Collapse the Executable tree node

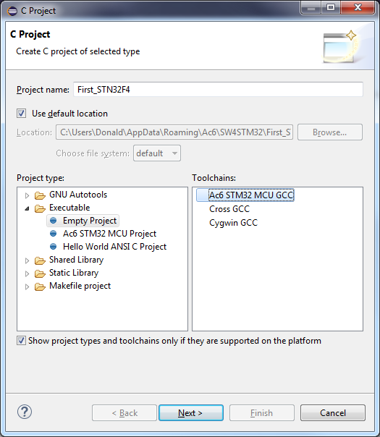pos(27,208)
